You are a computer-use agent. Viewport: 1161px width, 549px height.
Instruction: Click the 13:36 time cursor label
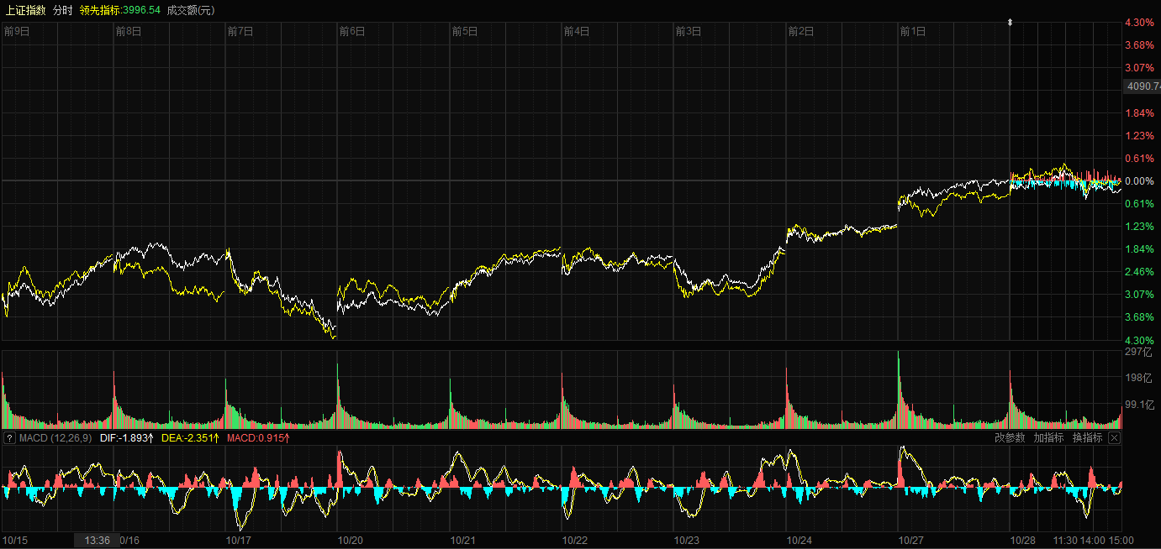pyautogui.click(x=97, y=541)
